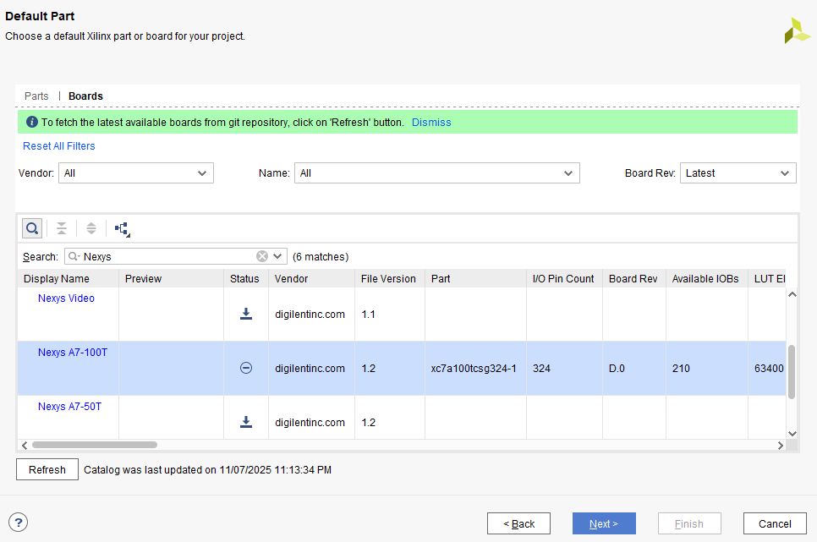Switch to the Parts tab
The width and height of the screenshot is (817, 542).
coord(36,96)
